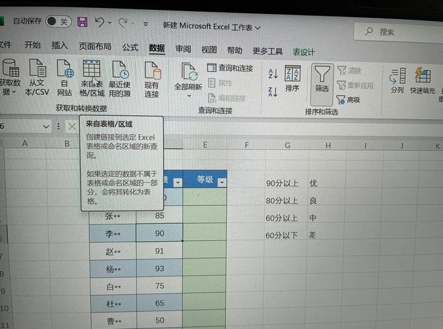The width and height of the screenshot is (443, 329).
Task: Click the 清除 clear filter button
Action: 349,71
